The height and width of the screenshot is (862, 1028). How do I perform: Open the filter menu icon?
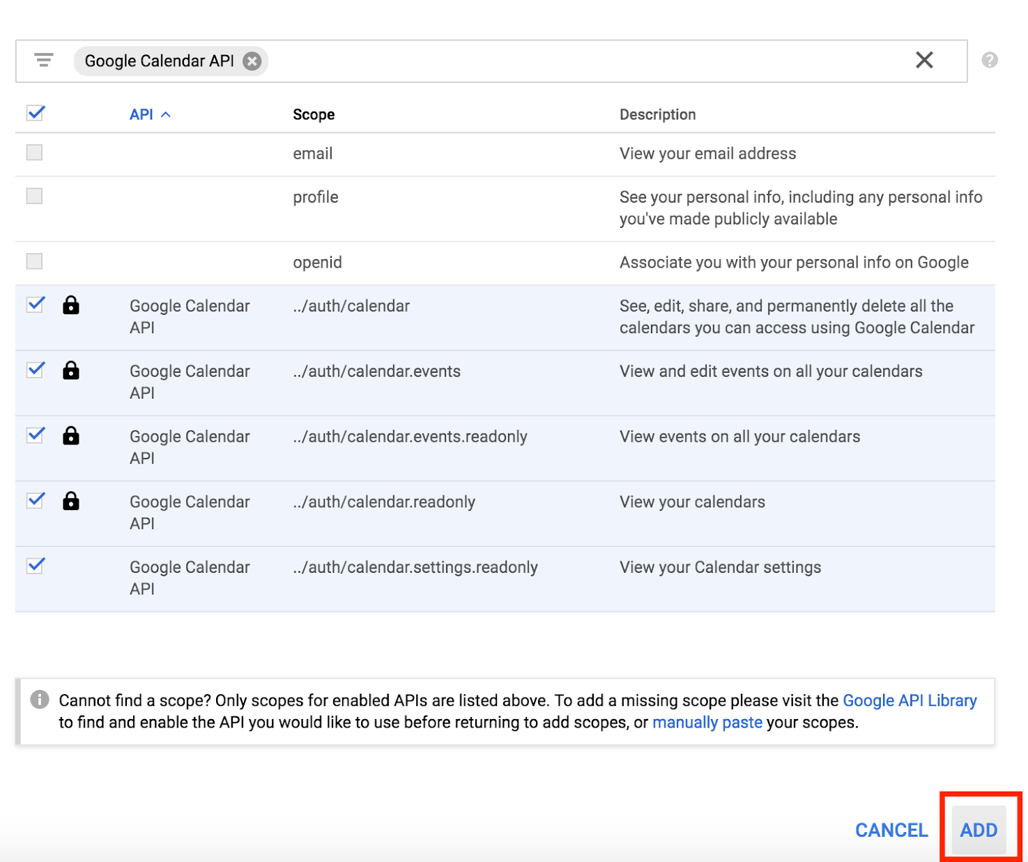pyautogui.click(x=44, y=61)
